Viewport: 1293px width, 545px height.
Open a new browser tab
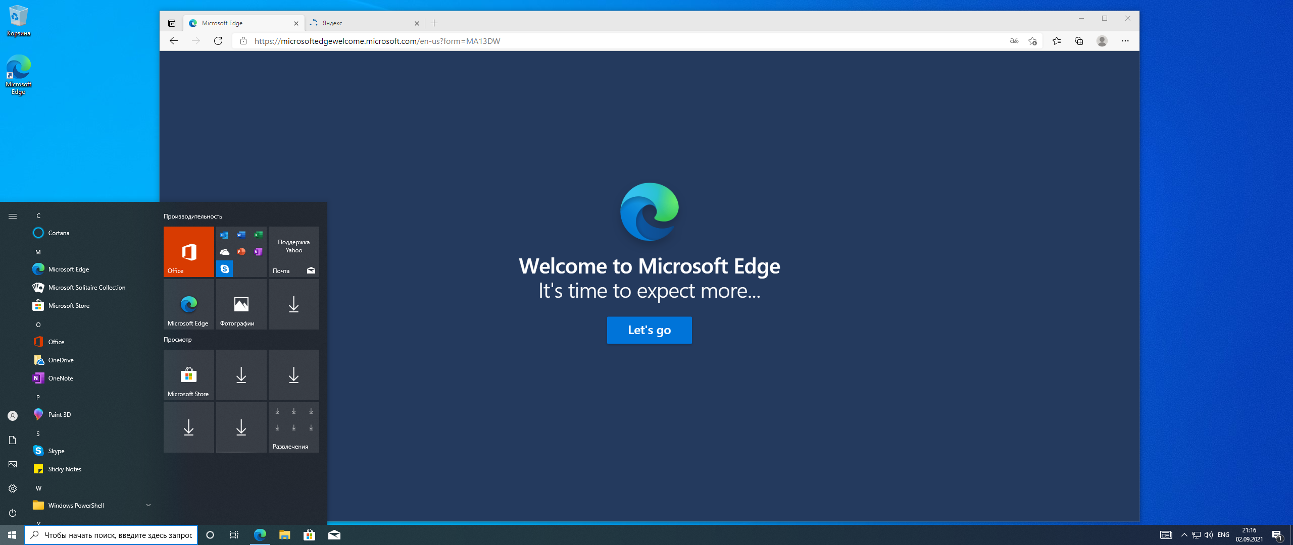(x=434, y=23)
